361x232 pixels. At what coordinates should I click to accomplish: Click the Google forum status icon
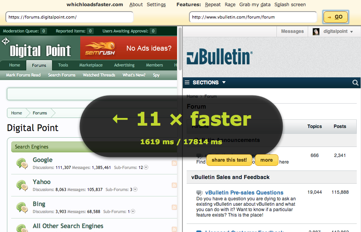[x=22, y=164]
